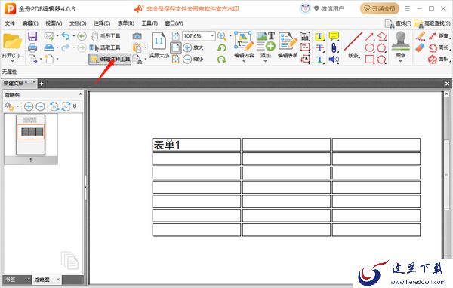Select the Line (线条) drawing tool

click(x=353, y=44)
